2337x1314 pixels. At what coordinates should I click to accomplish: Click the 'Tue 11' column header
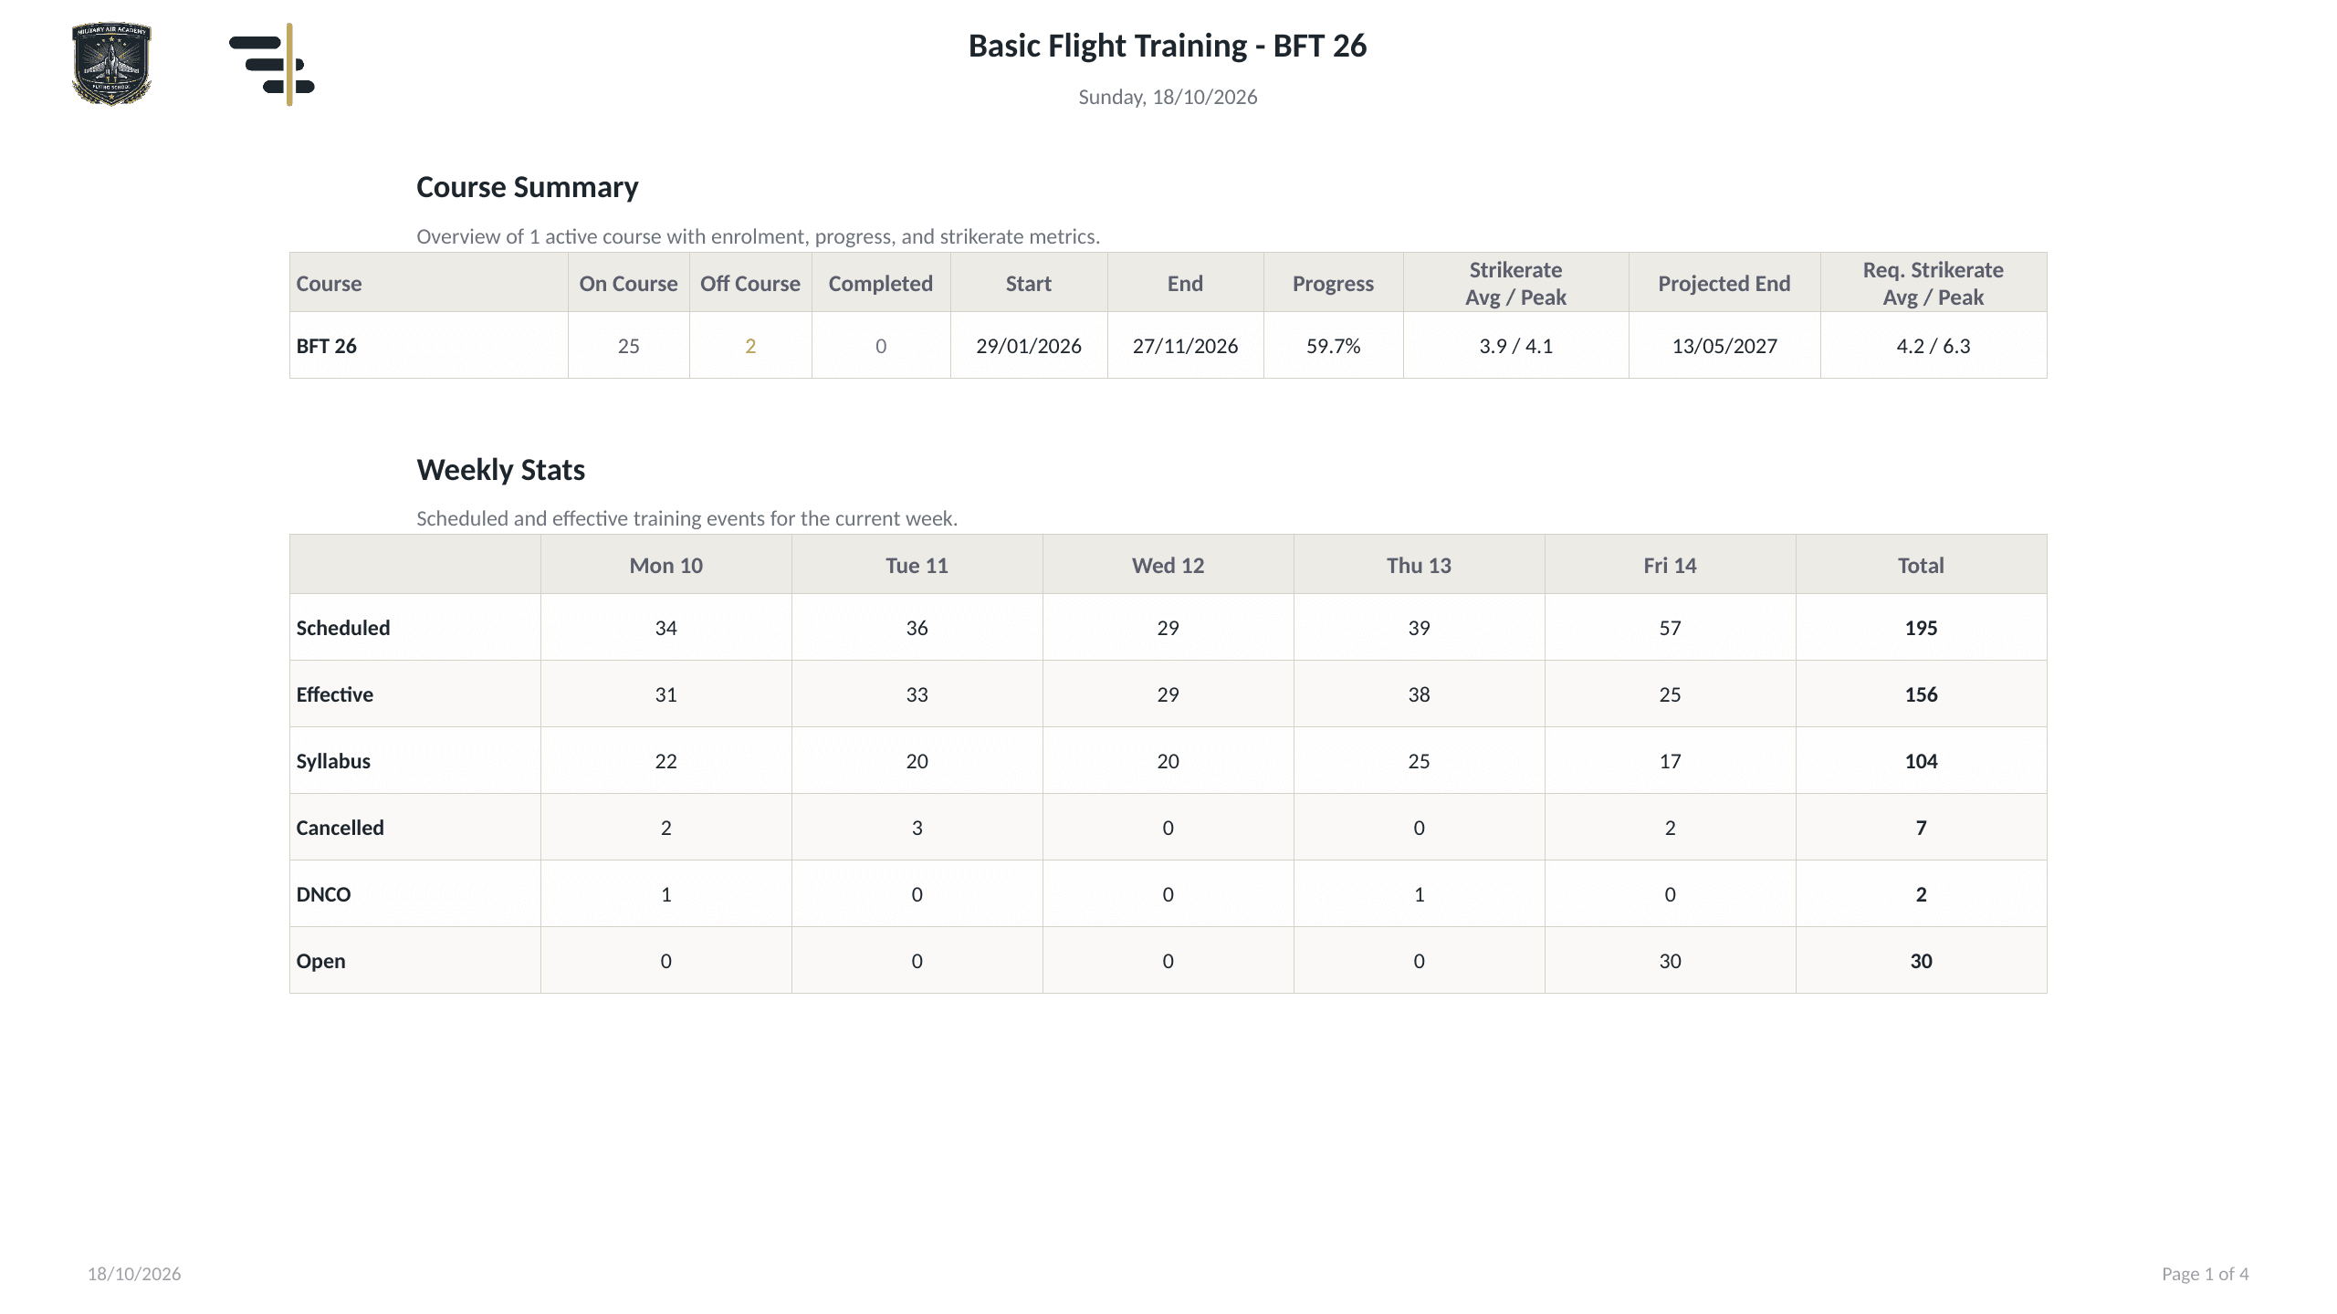(917, 566)
